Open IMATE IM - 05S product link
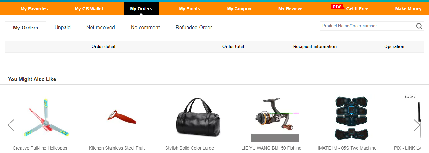Screen dimensions: 429x153 pyautogui.click(x=347, y=148)
